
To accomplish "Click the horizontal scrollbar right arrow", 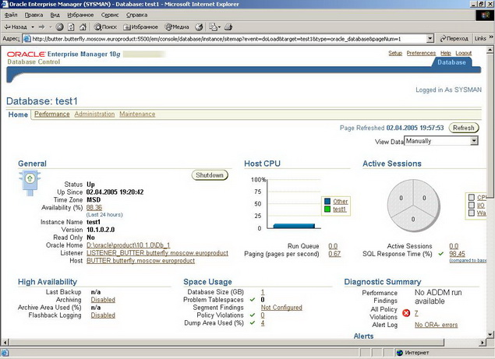I will [x=483, y=343].
